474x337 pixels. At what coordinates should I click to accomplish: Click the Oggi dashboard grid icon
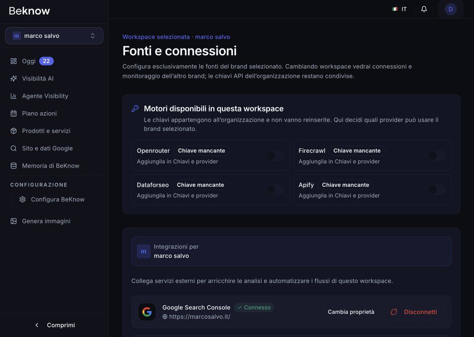point(14,61)
